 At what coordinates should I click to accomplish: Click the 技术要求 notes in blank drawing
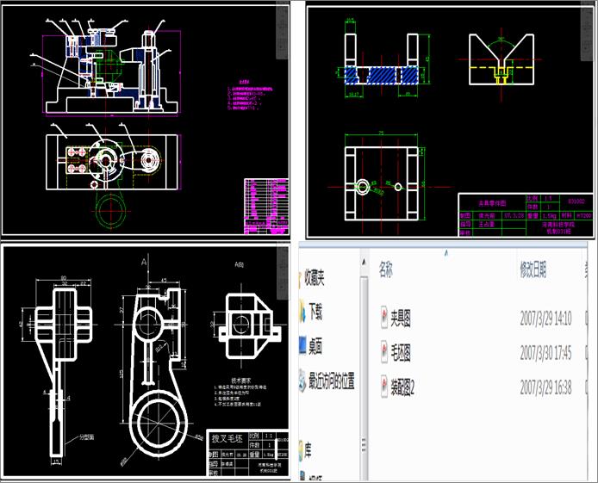(242, 393)
